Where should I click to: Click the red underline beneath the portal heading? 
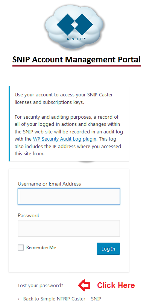[x=76, y=66]
